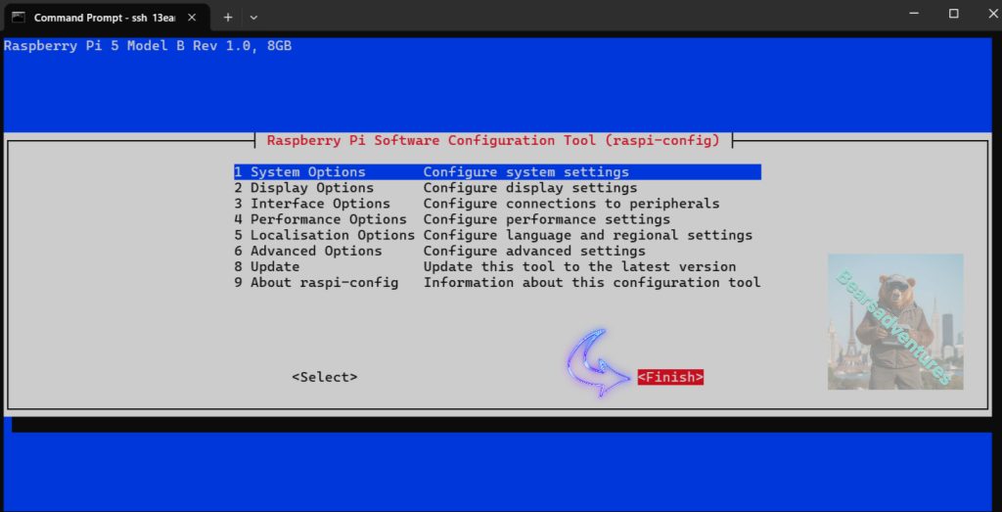This screenshot has width=1002, height=512.
Task: Click 'Configure system settings' description text
Action: [525, 172]
